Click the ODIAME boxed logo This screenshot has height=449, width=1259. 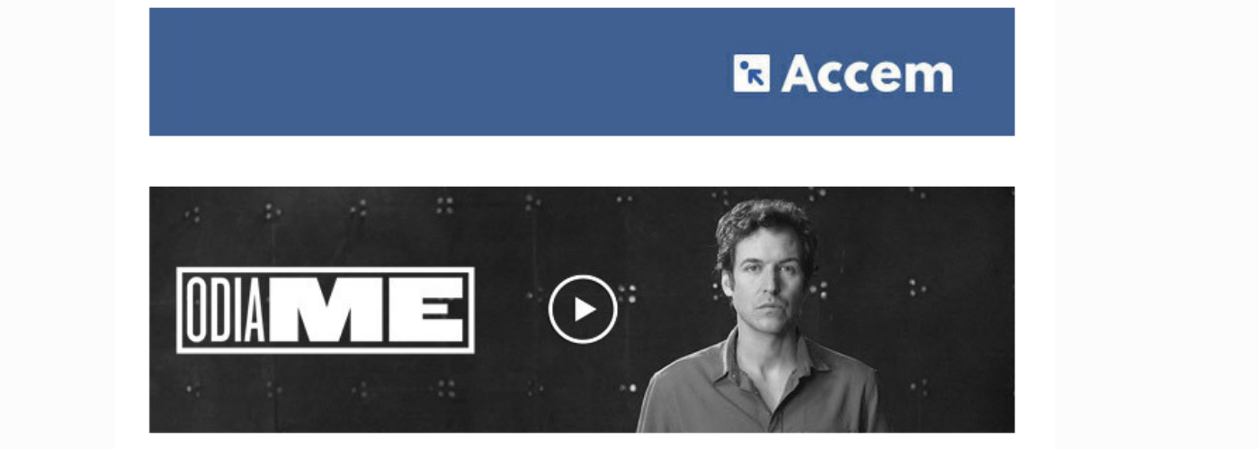click(x=326, y=310)
